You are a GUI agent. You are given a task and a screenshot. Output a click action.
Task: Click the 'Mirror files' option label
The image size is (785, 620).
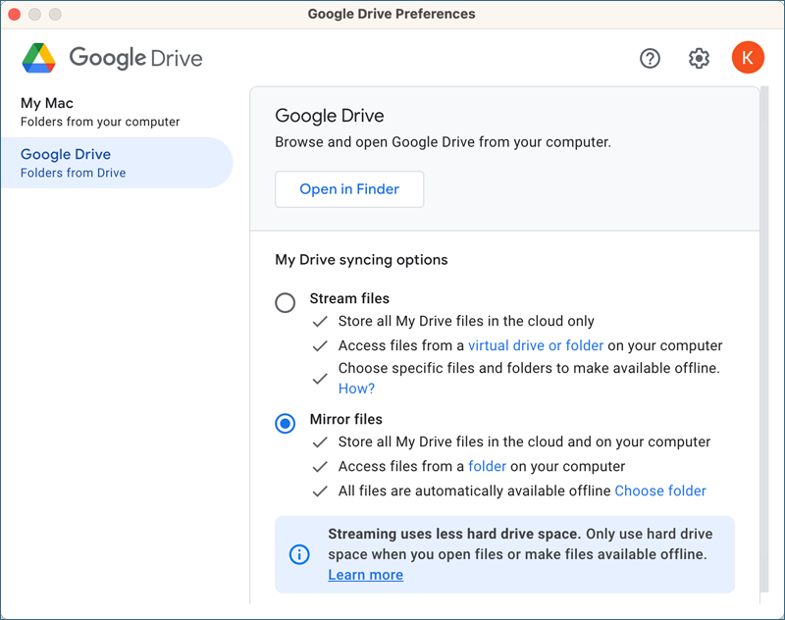pyautogui.click(x=346, y=419)
